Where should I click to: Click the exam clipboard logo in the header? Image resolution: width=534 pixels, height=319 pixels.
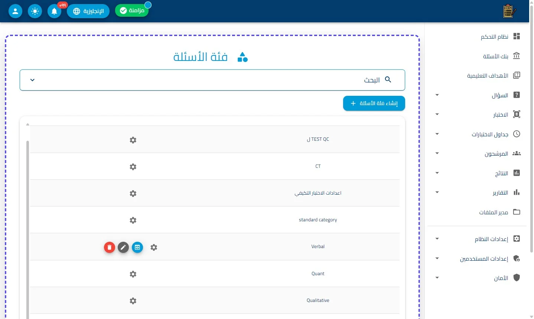click(x=509, y=11)
